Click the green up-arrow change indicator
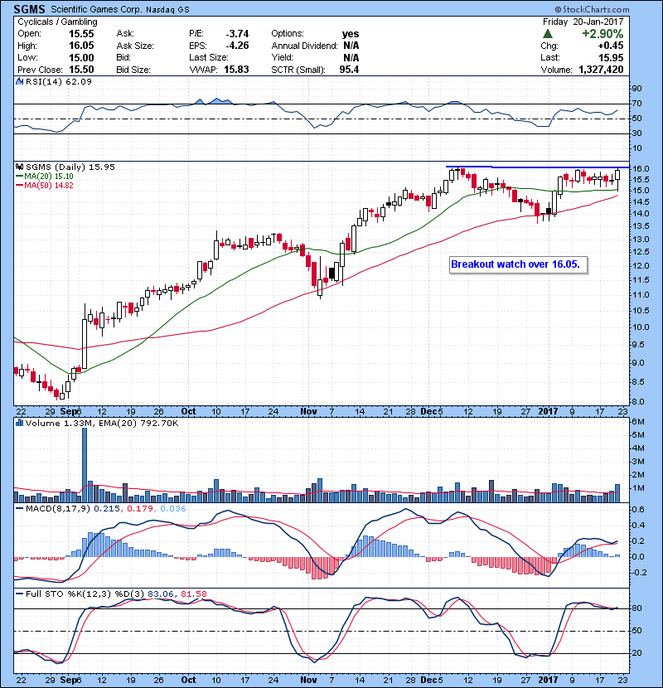The image size is (663, 688). click(x=547, y=34)
